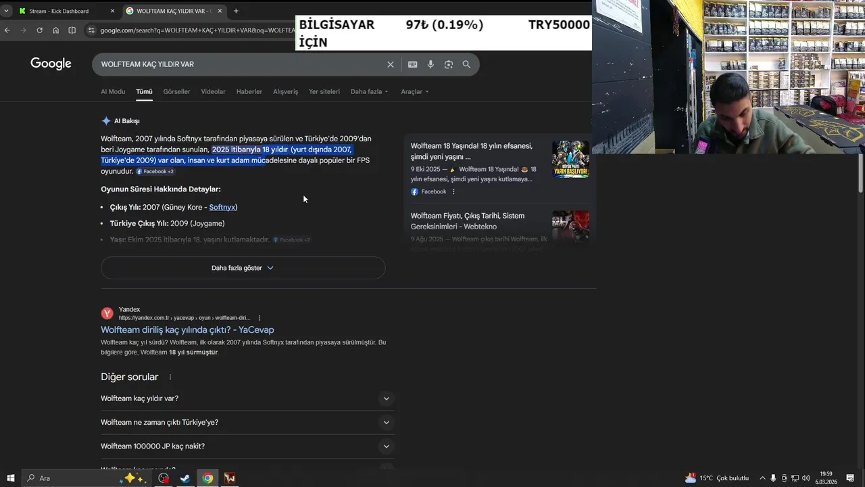Open the taskbar clock and date
Screen dimensions: 865x487
[826, 478]
